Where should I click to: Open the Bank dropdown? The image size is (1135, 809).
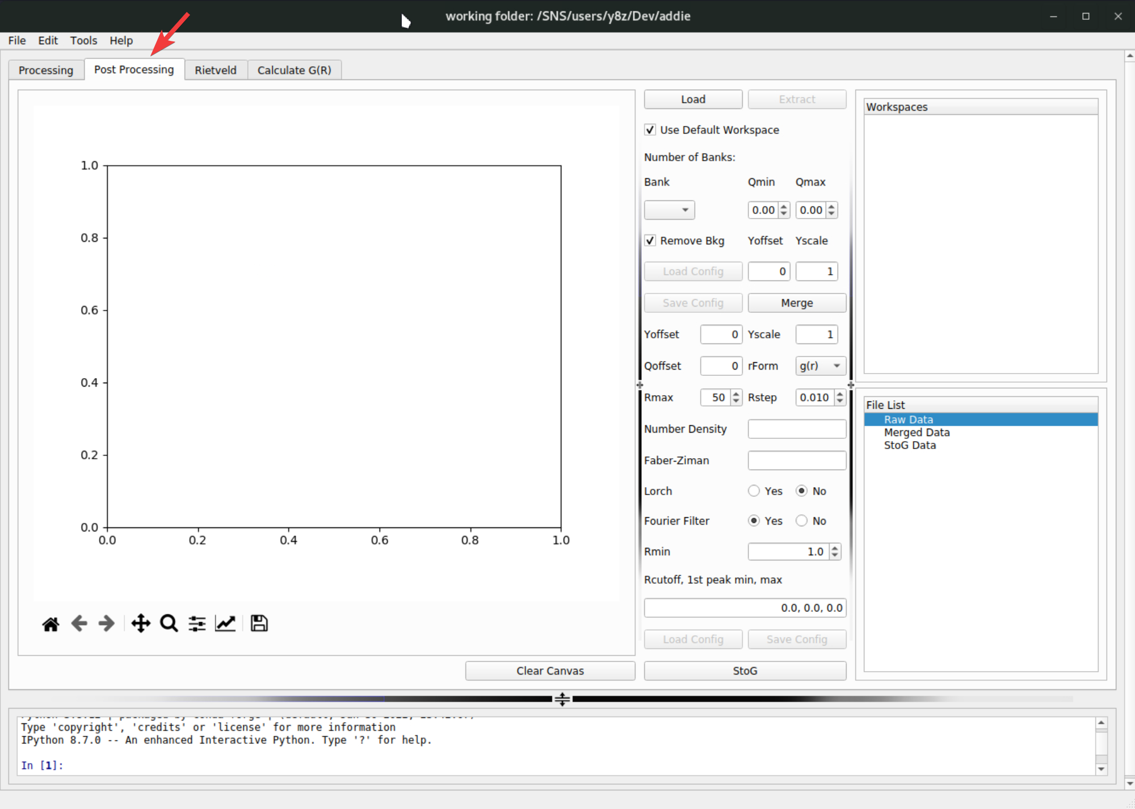coord(669,210)
